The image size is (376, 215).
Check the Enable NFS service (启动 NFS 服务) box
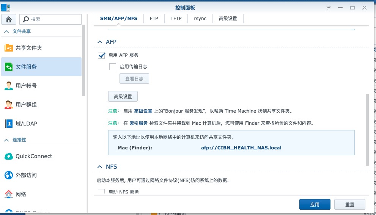coord(101,192)
